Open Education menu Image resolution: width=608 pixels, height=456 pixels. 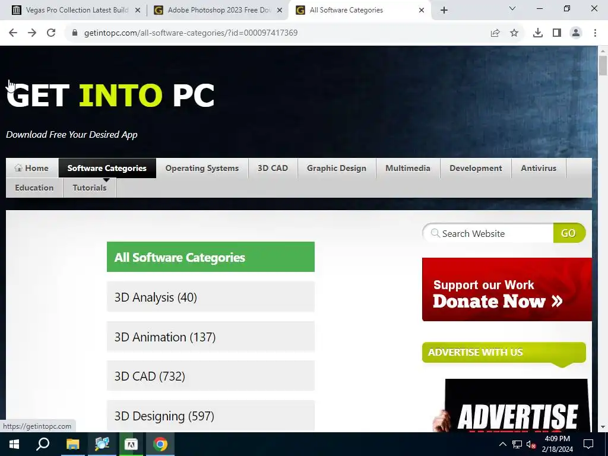[34, 188]
